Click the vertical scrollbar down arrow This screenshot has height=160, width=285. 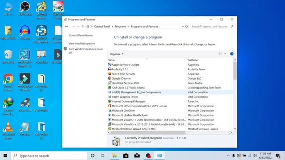235,128
